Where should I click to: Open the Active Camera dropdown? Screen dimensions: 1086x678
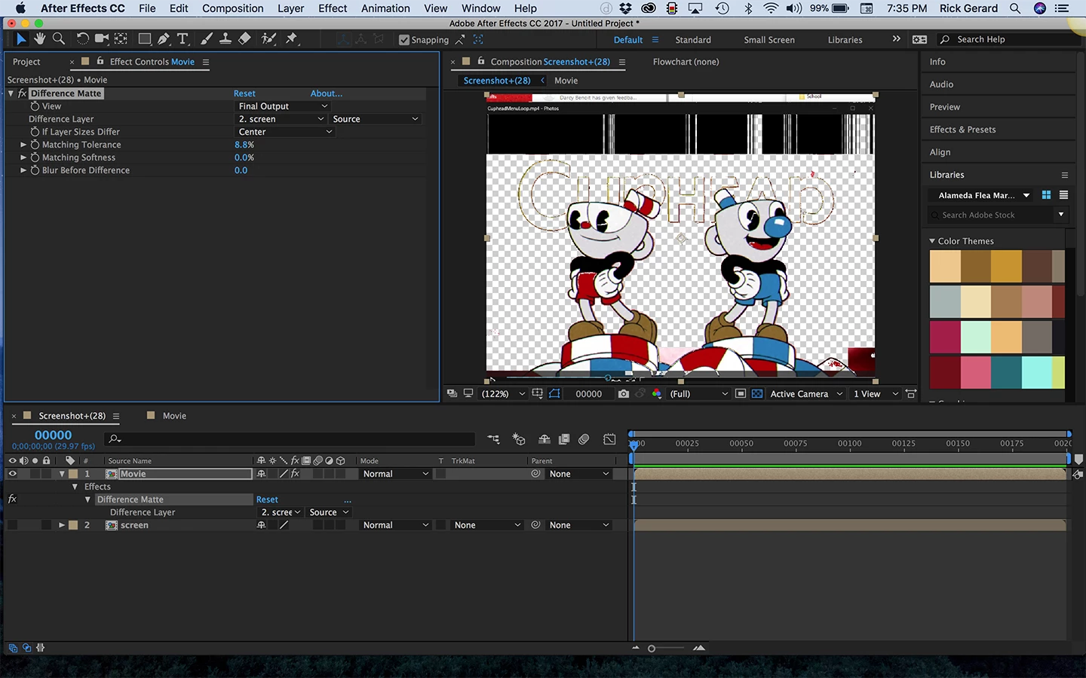[x=805, y=394]
